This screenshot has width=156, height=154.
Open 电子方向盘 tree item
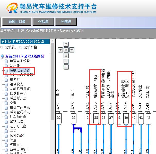[18, 126]
